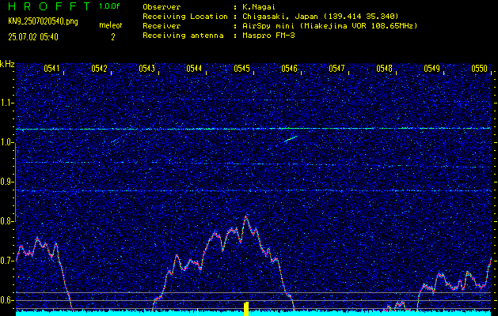The height and width of the screenshot is (316, 498).
Task: Click the 0.6 frequency axis label
Action: click(6, 300)
